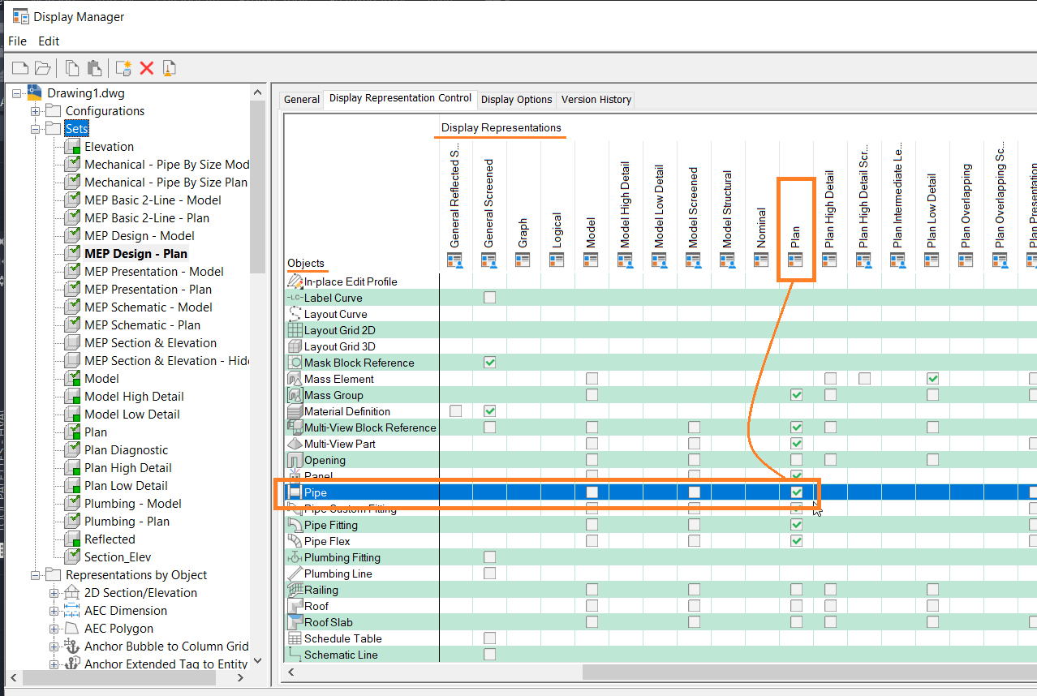1037x696 pixels.
Task: Open the Edit menu
Action: (x=49, y=41)
